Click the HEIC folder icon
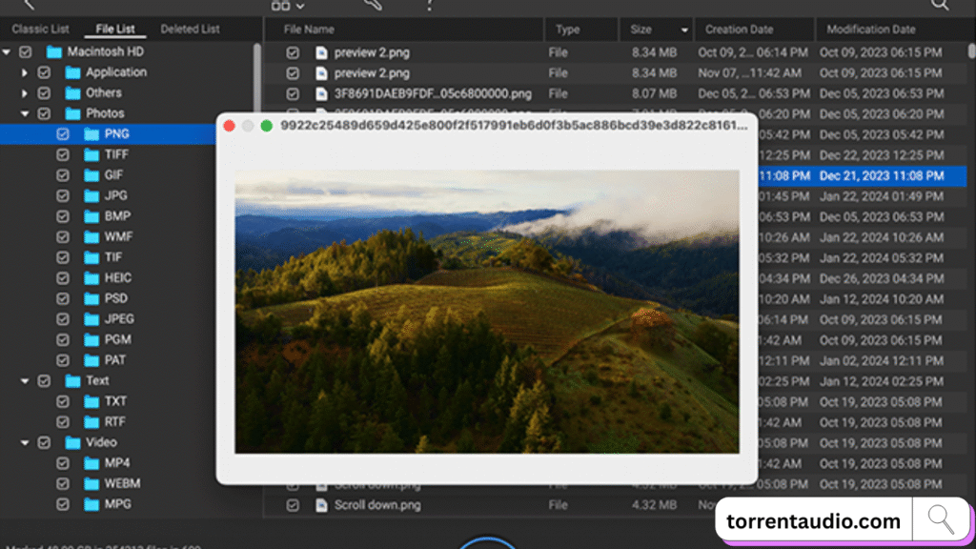This screenshot has width=976, height=549. pos(91,278)
